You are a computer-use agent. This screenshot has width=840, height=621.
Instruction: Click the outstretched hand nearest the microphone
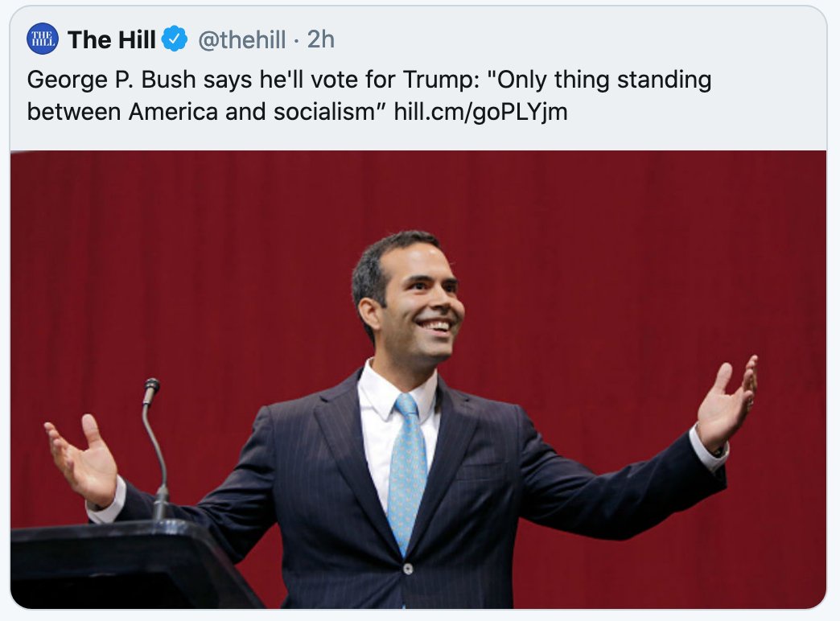pyautogui.click(x=83, y=459)
